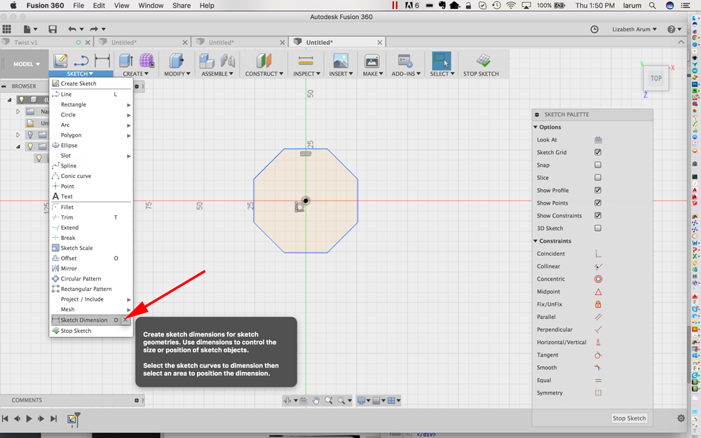Click the Modify press-pull icon
Screen dimensions: 701x438
176,61
